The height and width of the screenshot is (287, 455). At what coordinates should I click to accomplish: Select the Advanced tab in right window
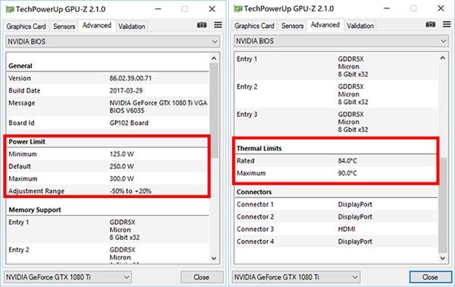click(325, 25)
